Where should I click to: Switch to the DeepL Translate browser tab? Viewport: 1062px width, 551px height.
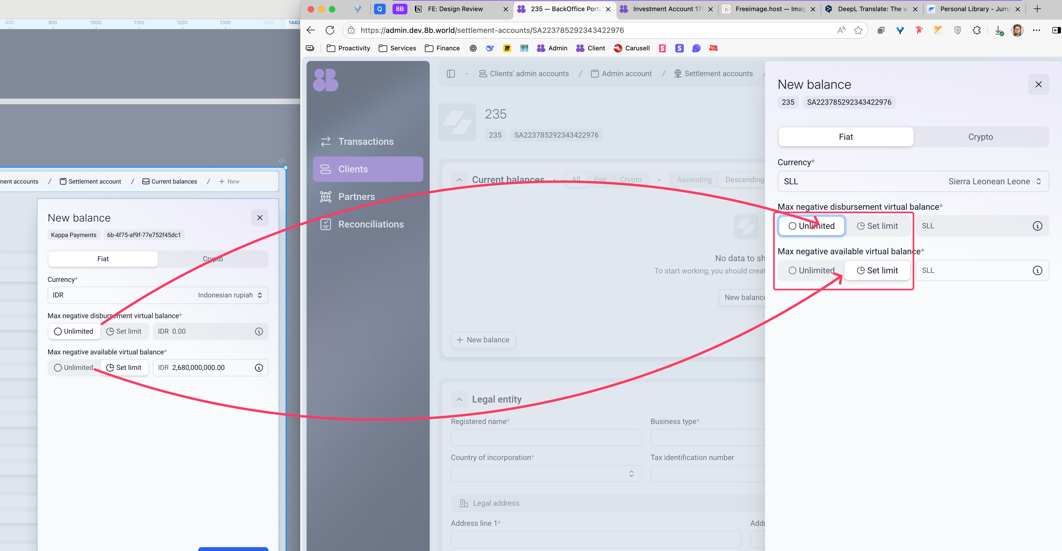(872, 9)
